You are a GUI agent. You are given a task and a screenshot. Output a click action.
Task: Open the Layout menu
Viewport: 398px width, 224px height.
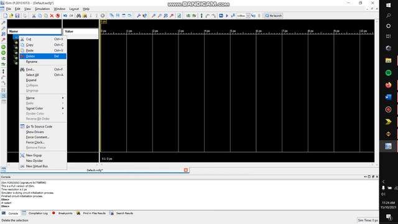tap(74, 9)
